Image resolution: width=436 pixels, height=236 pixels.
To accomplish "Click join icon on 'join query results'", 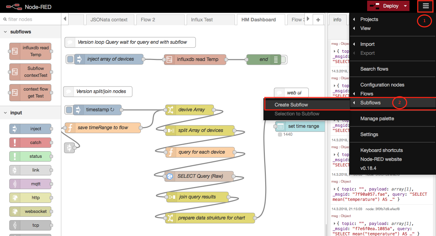I will point(171,197).
